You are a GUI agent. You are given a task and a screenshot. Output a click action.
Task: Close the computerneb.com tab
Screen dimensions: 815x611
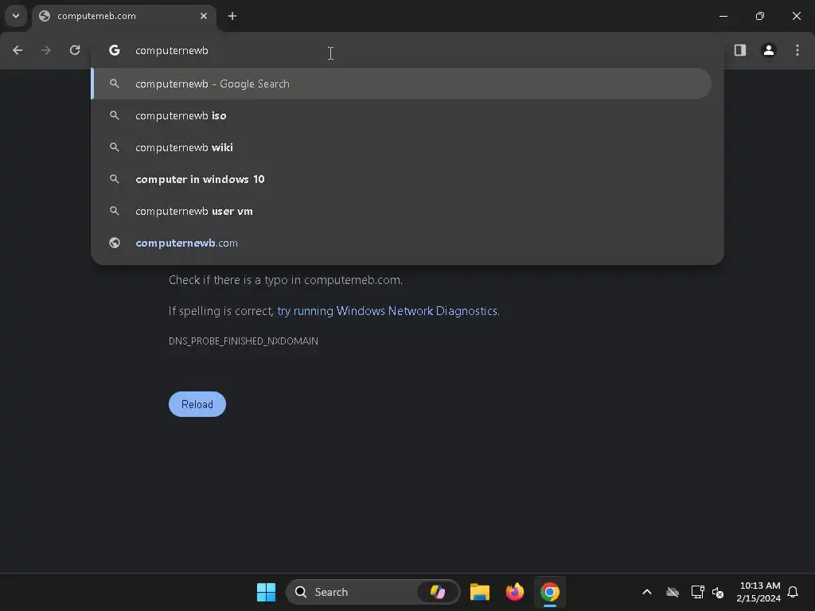click(204, 16)
